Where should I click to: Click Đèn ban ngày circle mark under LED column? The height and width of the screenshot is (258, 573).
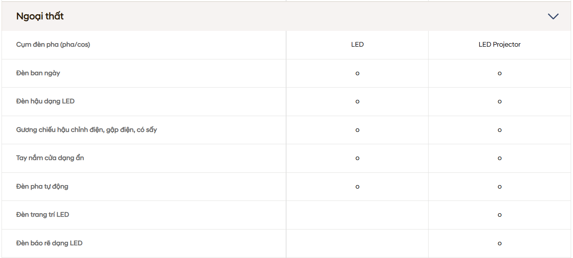point(357,73)
